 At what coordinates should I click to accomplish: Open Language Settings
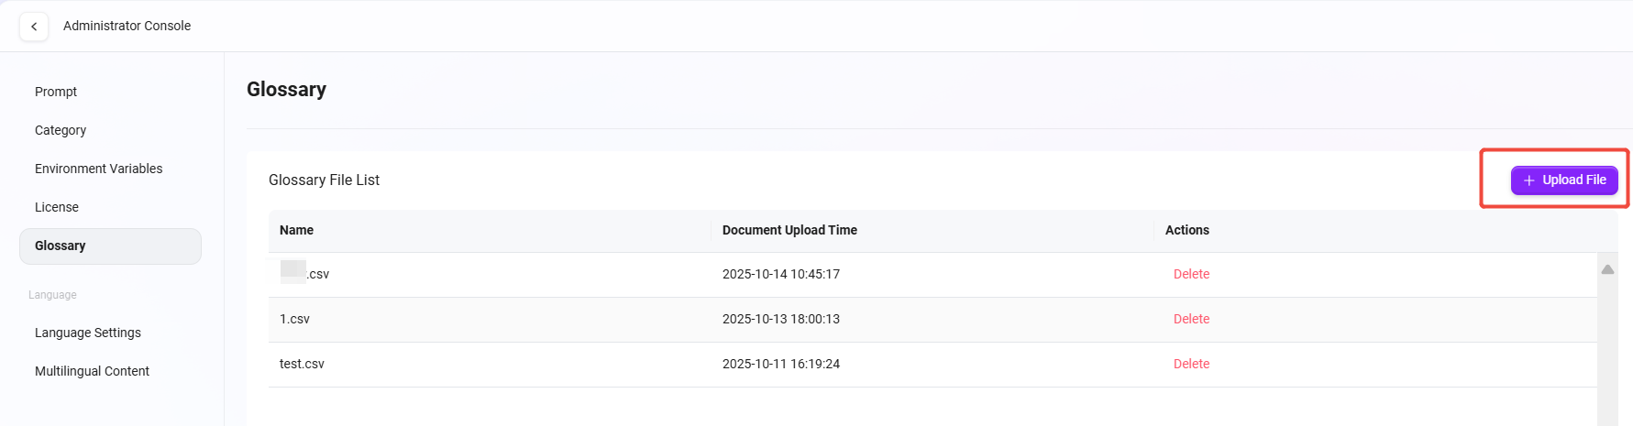pyautogui.click(x=88, y=333)
